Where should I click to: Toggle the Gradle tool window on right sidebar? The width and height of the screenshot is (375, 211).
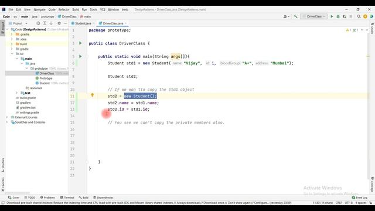click(372, 28)
